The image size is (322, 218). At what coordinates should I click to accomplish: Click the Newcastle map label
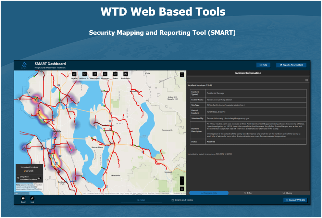pos(116,175)
